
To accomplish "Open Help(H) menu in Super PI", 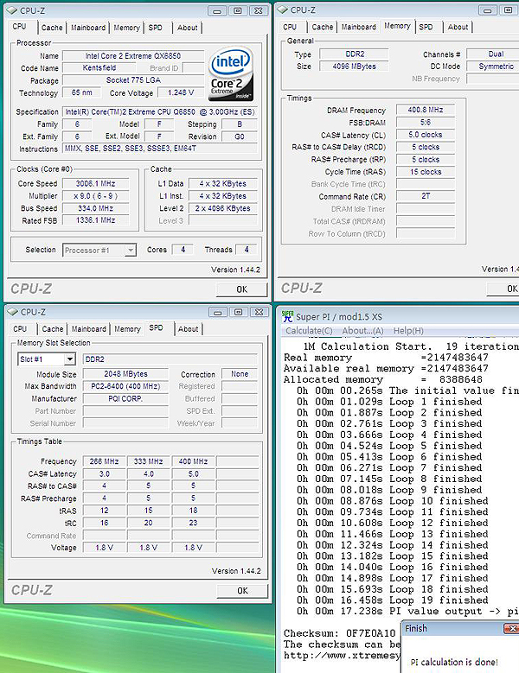I will pyautogui.click(x=408, y=331).
